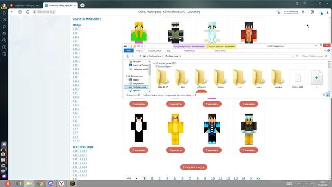The width and height of the screenshot is (332, 187).
Task: Click the video record icon in the overlay panel
Action: click(3, 160)
